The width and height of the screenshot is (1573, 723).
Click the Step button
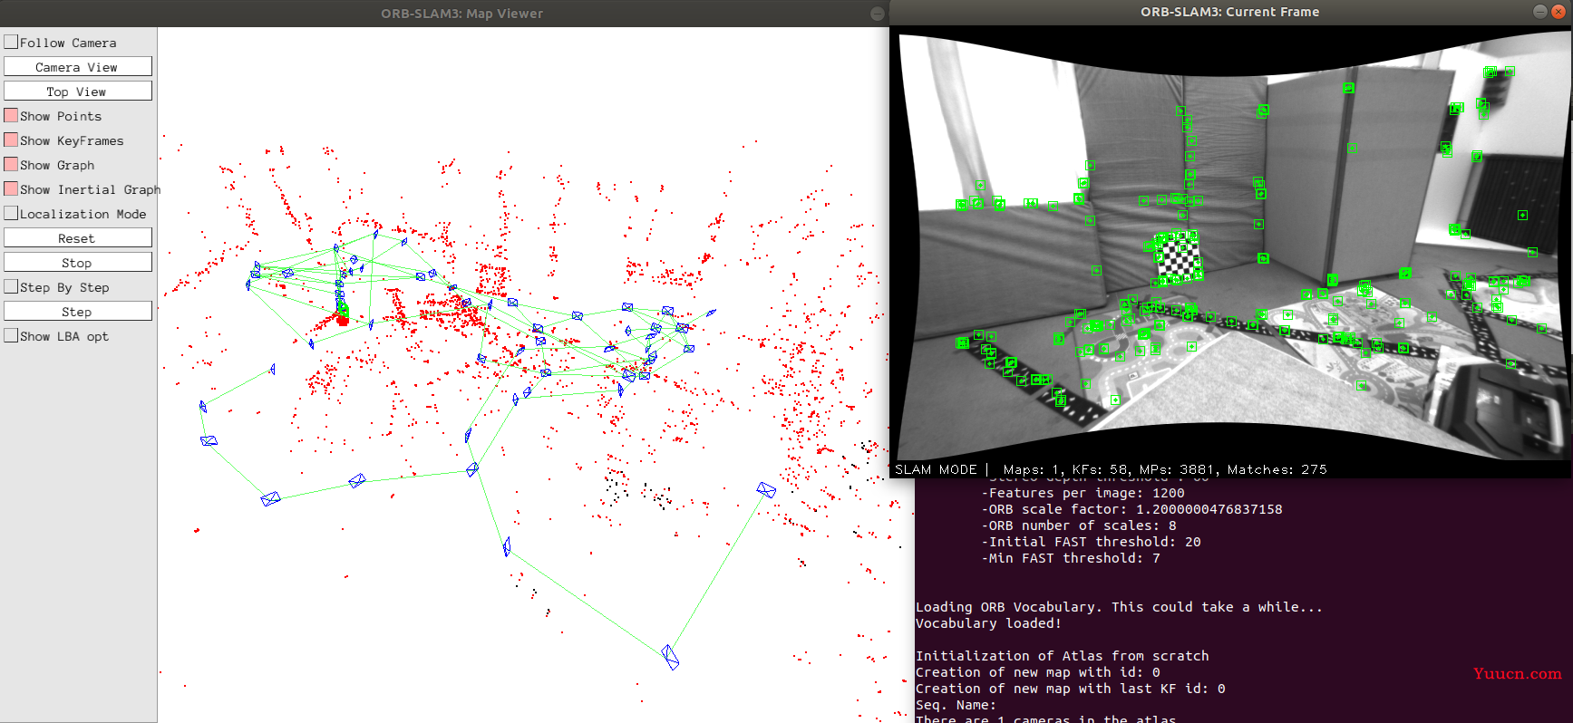[77, 312]
